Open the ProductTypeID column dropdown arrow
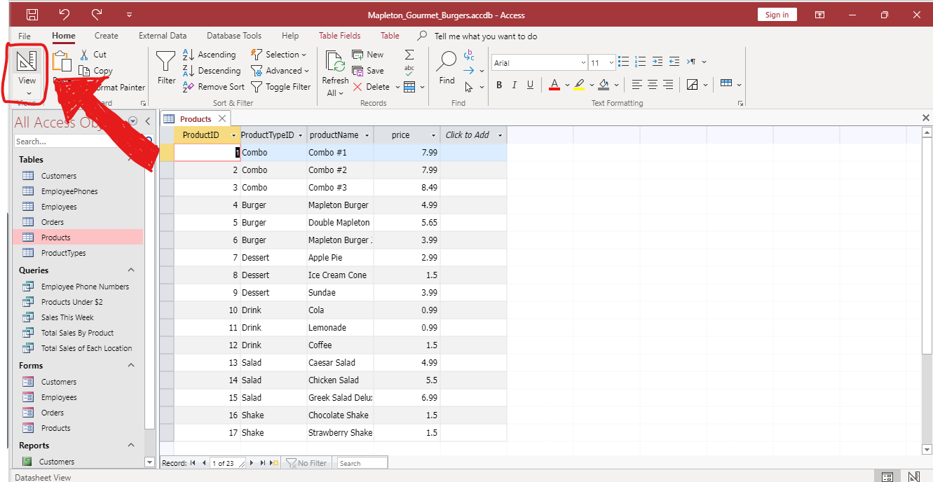Image resolution: width=933 pixels, height=482 pixels. (x=300, y=135)
